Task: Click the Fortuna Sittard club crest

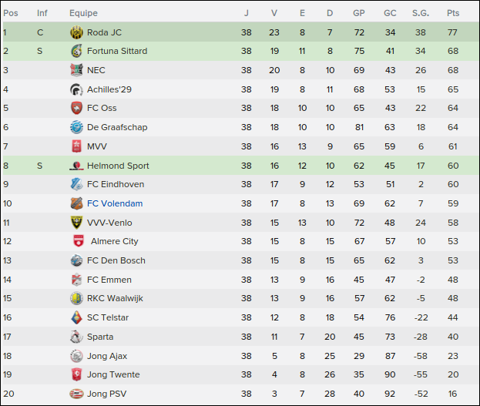Action: click(x=76, y=51)
